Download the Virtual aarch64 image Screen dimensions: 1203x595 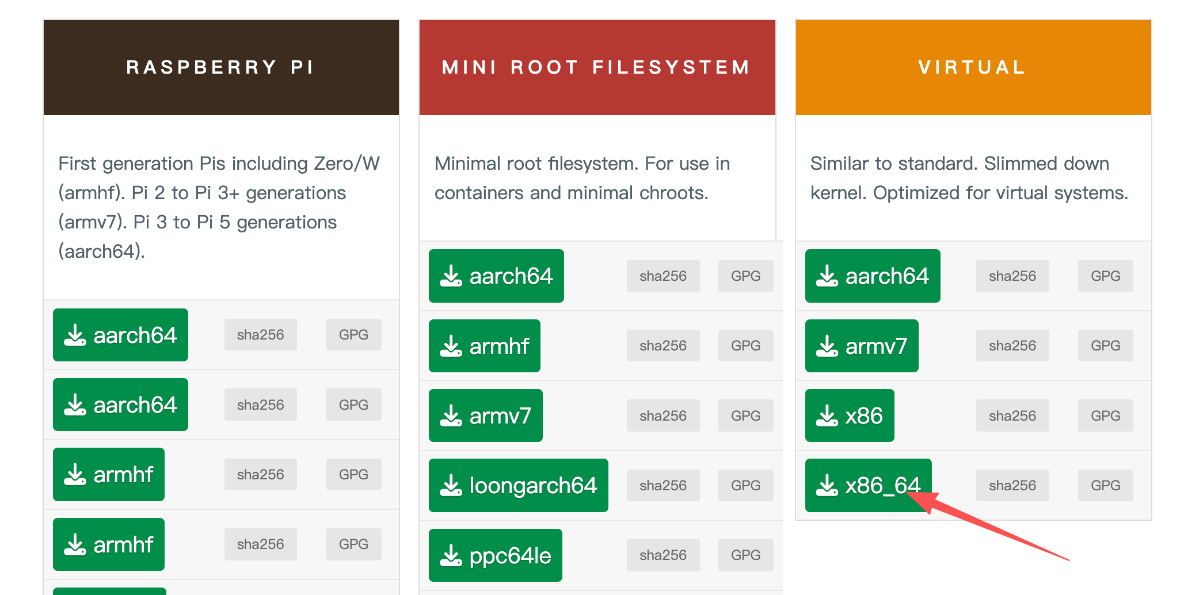point(872,276)
